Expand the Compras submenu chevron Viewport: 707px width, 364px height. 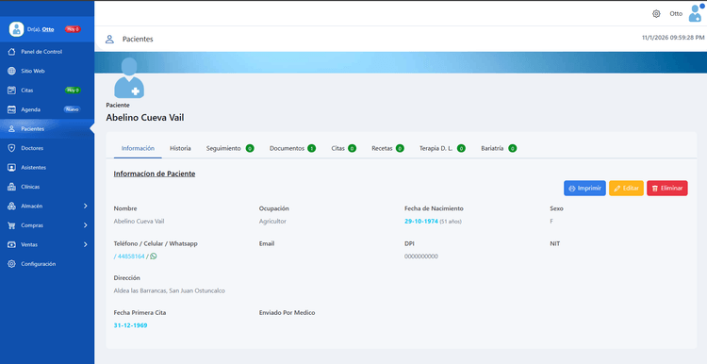[x=86, y=225]
